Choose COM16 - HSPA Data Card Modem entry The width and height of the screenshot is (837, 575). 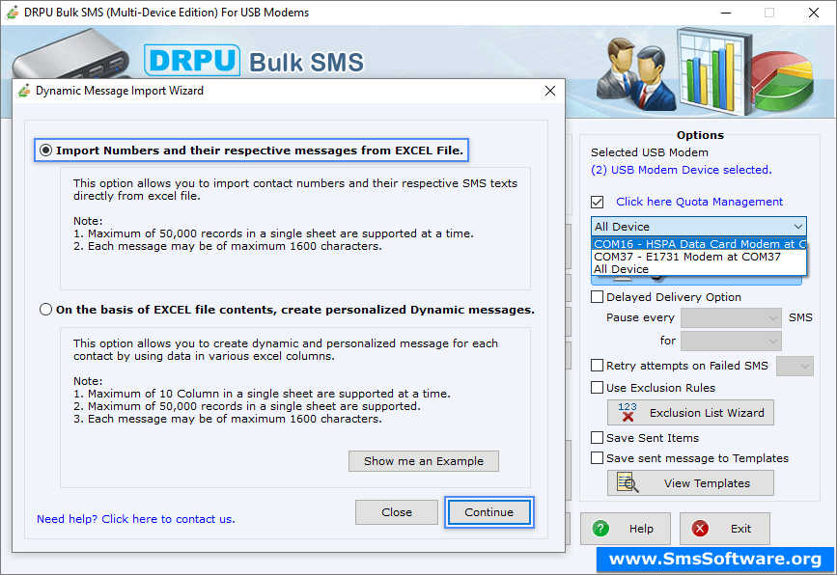[699, 244]
